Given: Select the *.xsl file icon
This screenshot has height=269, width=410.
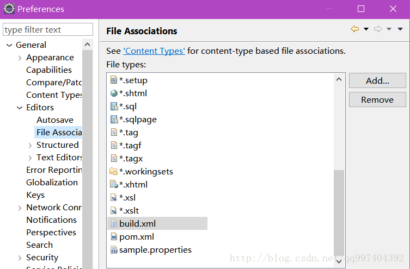Looking at the screenshot, I should pyautogui.click(x=114, y=197).
